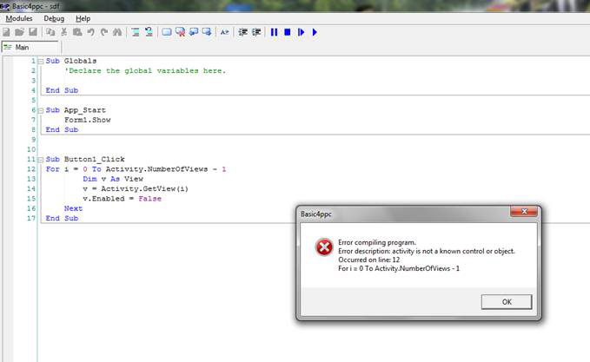Collapse the Sub App_Start code block
Viewport: 590px width, 362px height.
point(41,110)
